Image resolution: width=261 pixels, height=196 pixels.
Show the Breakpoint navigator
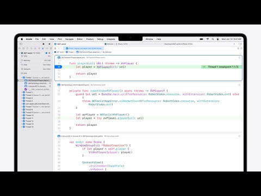click(47, 48)
